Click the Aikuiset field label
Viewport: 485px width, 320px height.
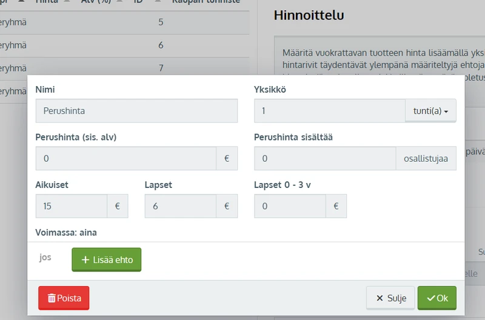(x=52, y=185)
